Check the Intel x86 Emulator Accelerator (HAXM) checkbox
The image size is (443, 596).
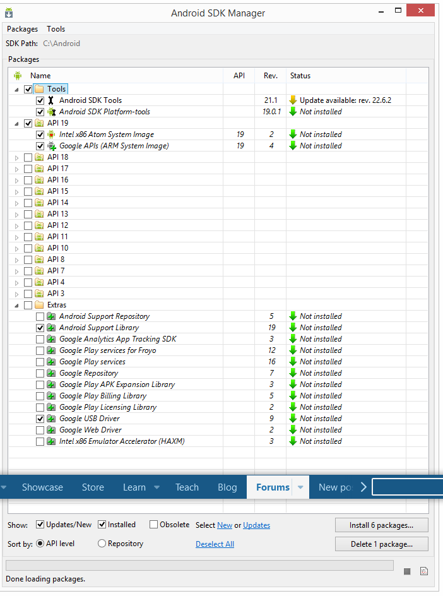[40, 441]
